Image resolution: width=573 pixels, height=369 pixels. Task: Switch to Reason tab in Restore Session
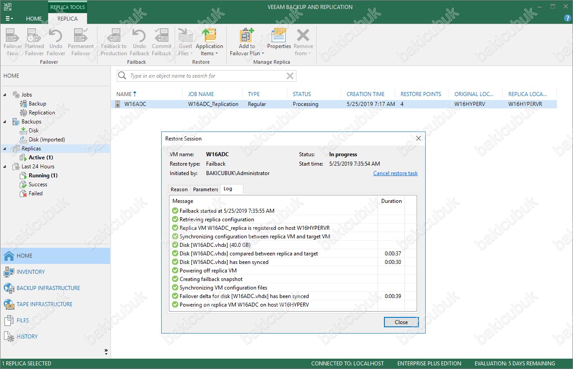(179, 189)
